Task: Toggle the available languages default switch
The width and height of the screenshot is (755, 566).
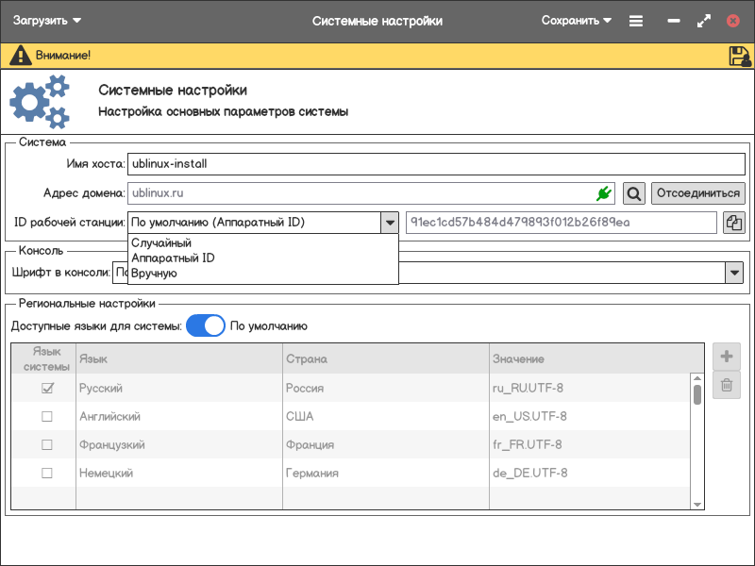Action: tap(206, 325)
